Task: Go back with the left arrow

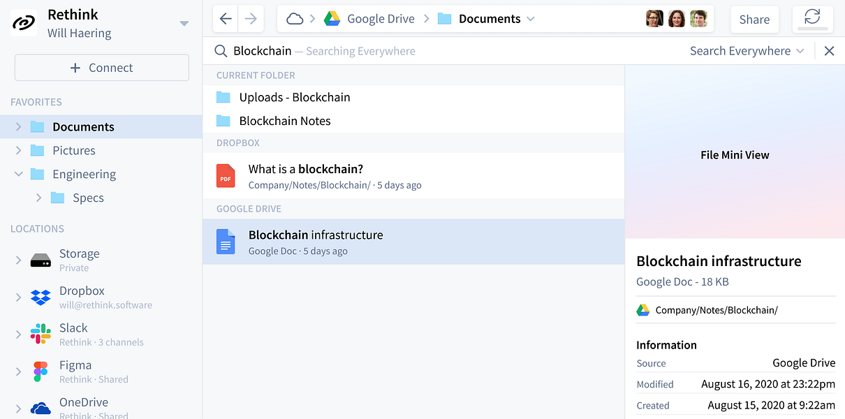Action: point(226,19)
